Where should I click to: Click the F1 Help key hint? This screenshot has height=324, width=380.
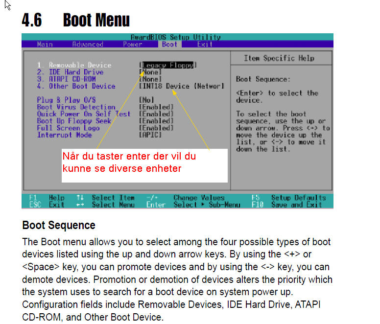[x=47, y=198]
